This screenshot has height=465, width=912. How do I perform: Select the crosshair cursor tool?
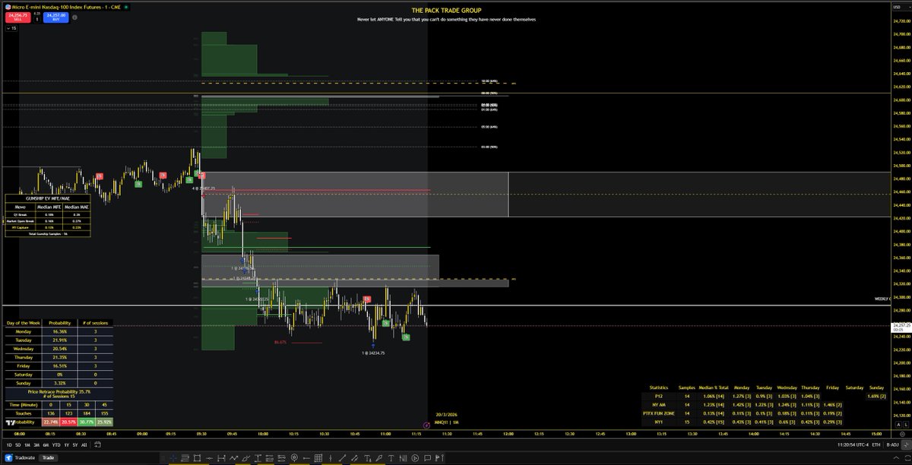coord(174,458)
